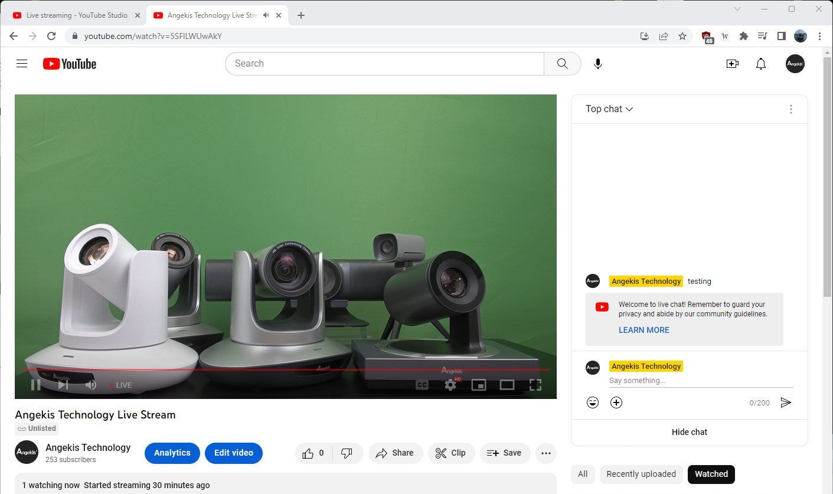Click the Analytics button
This screenshot has height=494, width=833.
[x=172, y=453]
